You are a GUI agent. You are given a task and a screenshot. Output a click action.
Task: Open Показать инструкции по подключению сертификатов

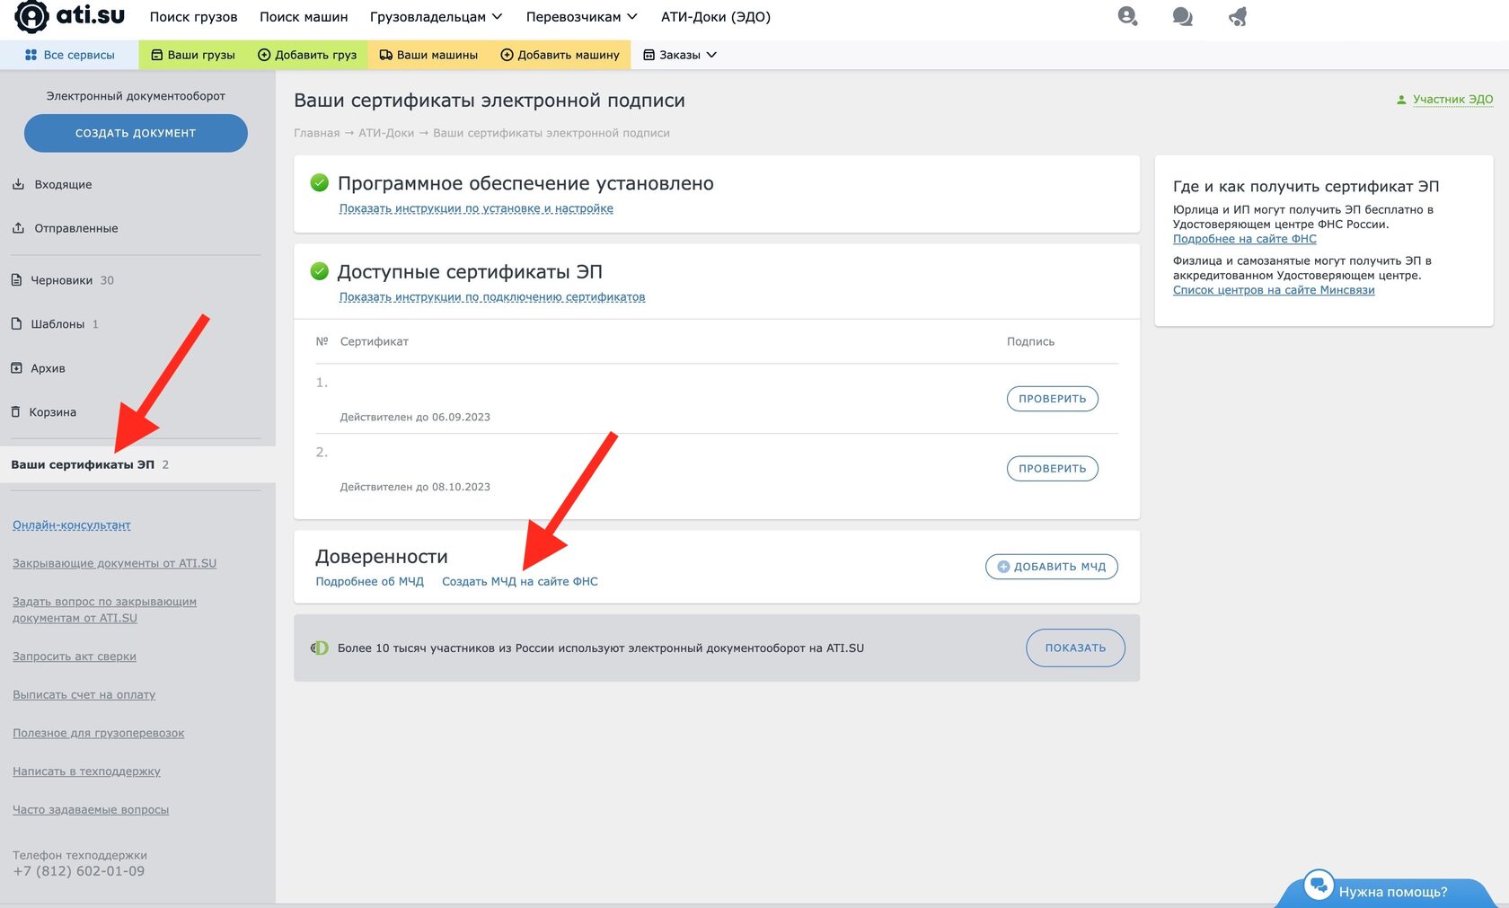pos(492,297)
